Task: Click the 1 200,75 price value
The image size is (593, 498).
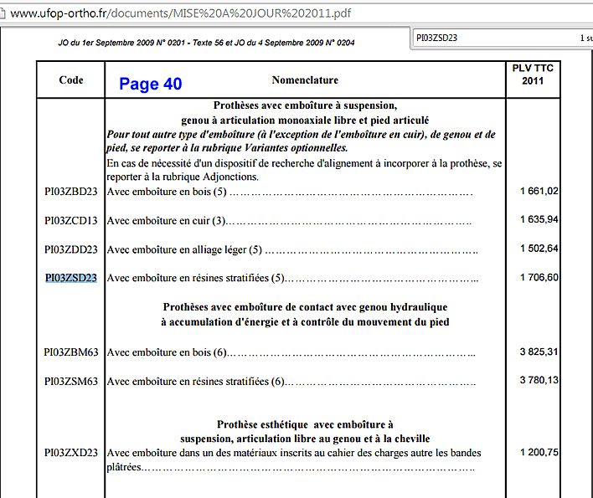Action: (539, 453)
